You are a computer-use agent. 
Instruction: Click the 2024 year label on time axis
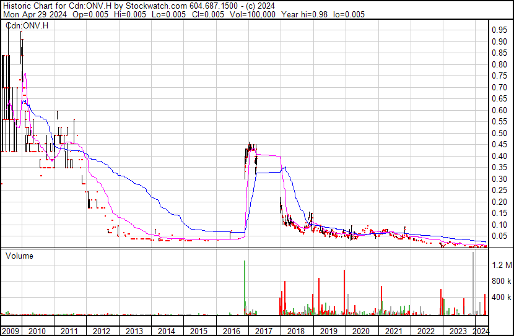[481, 331]
